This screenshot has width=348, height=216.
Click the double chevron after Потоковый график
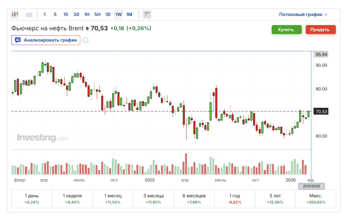tap(326, 14)
